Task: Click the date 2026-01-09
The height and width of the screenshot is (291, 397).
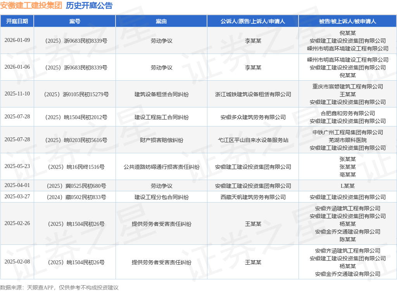Action: (x=17, y=40)
